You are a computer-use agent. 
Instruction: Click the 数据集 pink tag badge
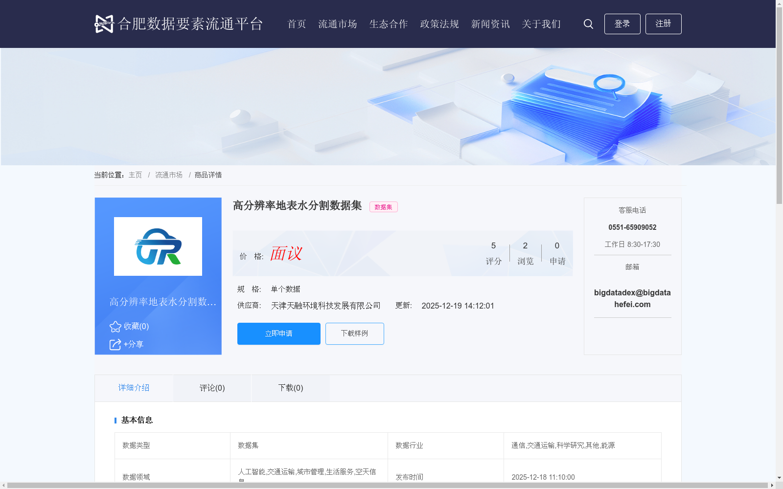(x=383, y=207)
